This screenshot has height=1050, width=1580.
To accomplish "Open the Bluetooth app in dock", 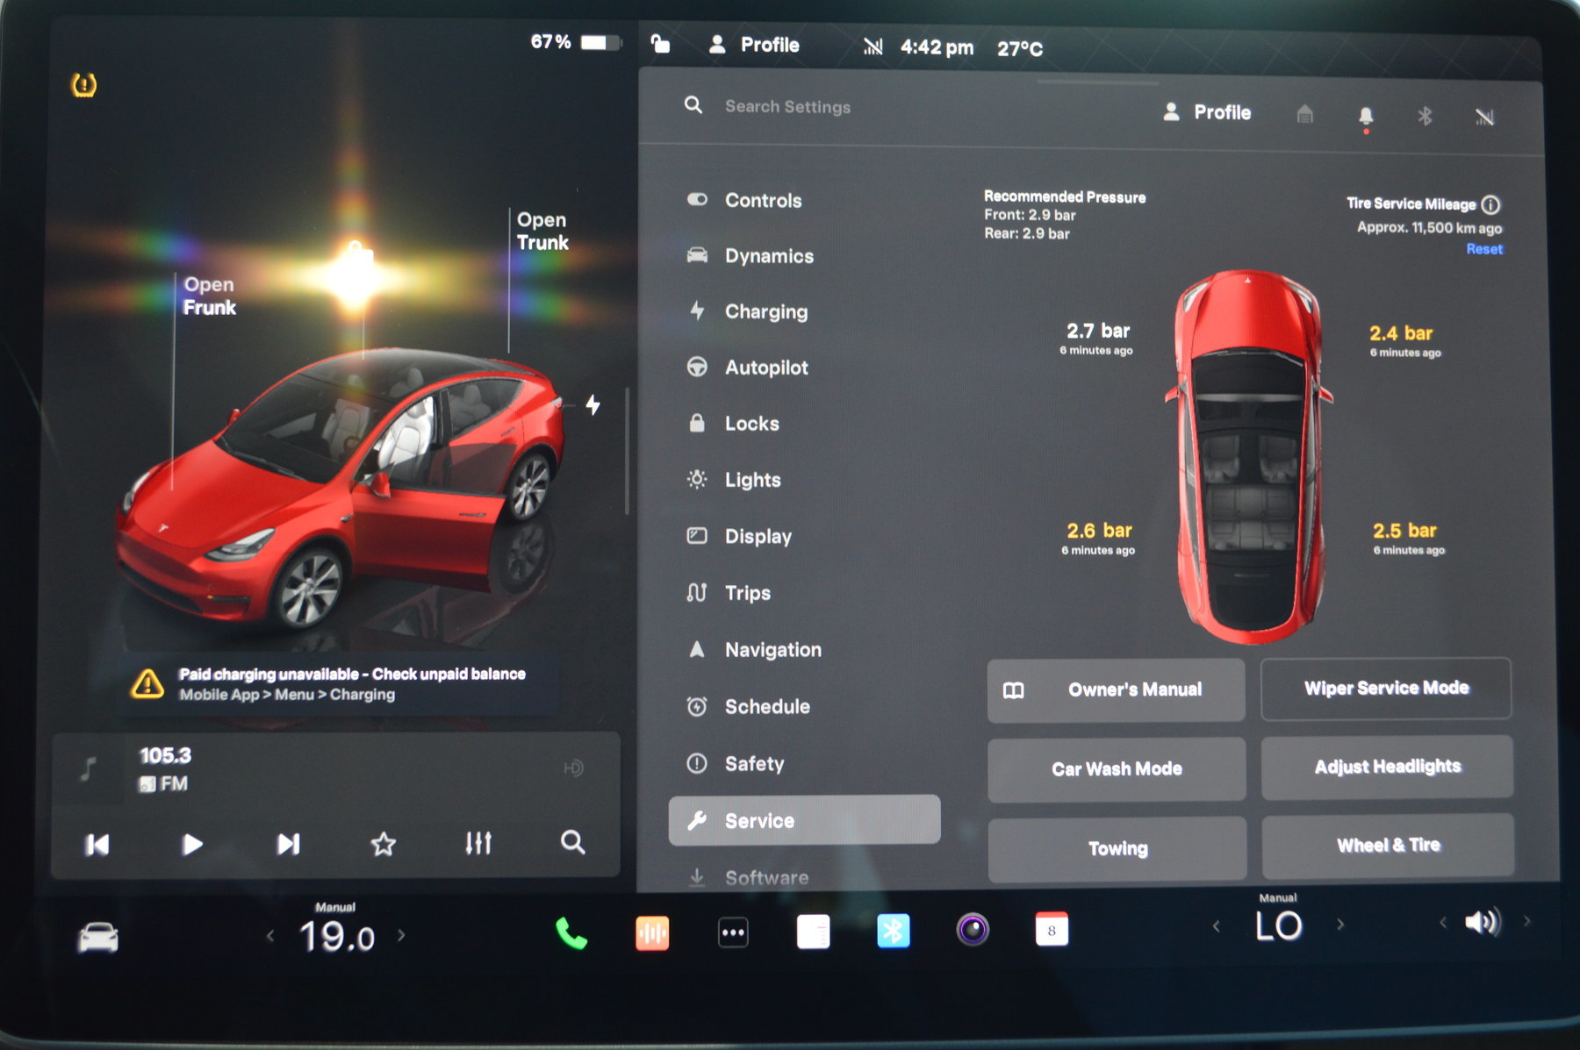I will [893, 931].
